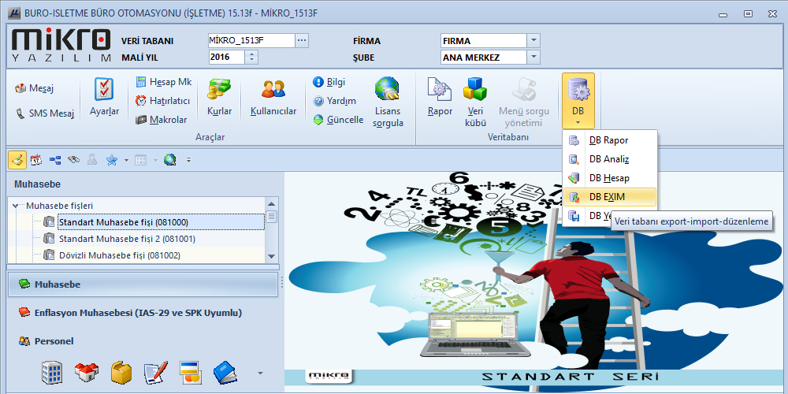Screen dimensions: 788x394
Task: Click the tree structure icon in quick toolbar
Action: pos(55,160)
